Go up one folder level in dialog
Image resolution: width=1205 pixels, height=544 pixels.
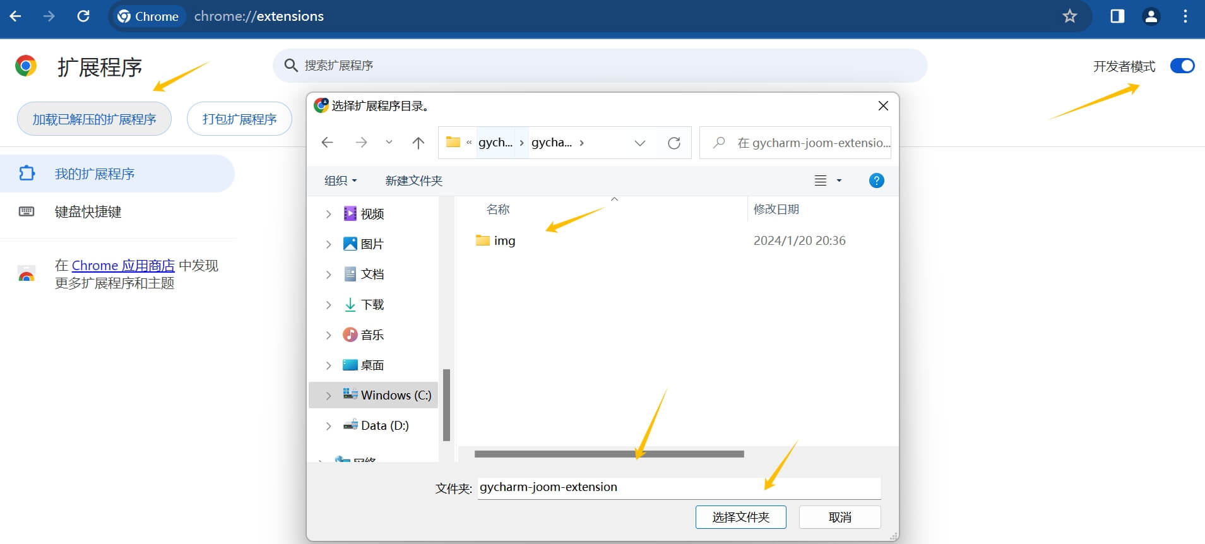(418, 143)
